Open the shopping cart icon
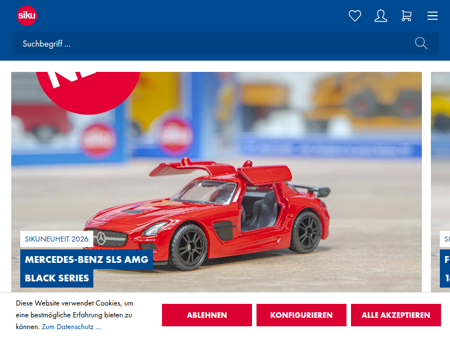This screenshot has width=450, height=337. [406, 16]
